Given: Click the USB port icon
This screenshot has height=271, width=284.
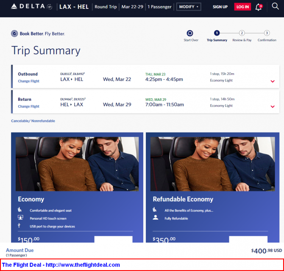Looking at the screenshot, I should (19, 225).
